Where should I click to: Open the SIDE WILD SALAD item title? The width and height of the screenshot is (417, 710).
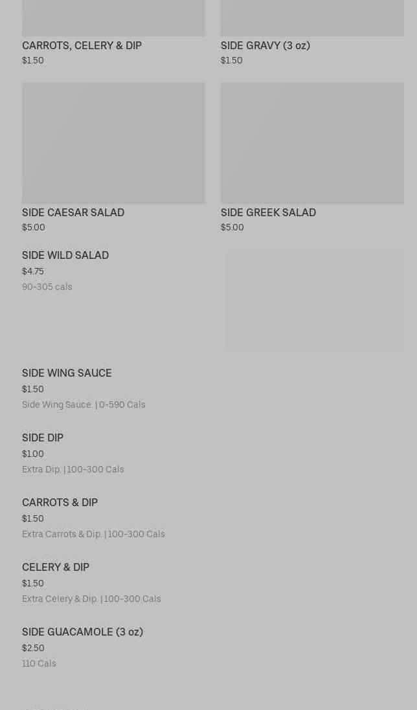tap(65, 255)
